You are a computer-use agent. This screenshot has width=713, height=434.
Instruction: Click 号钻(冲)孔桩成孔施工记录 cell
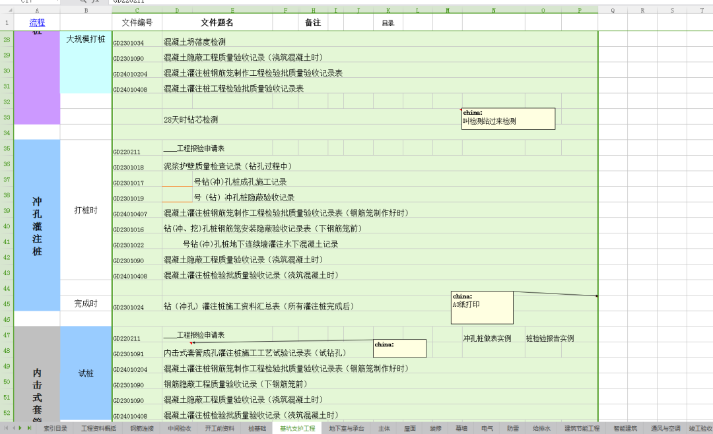[x=240, y=182]
